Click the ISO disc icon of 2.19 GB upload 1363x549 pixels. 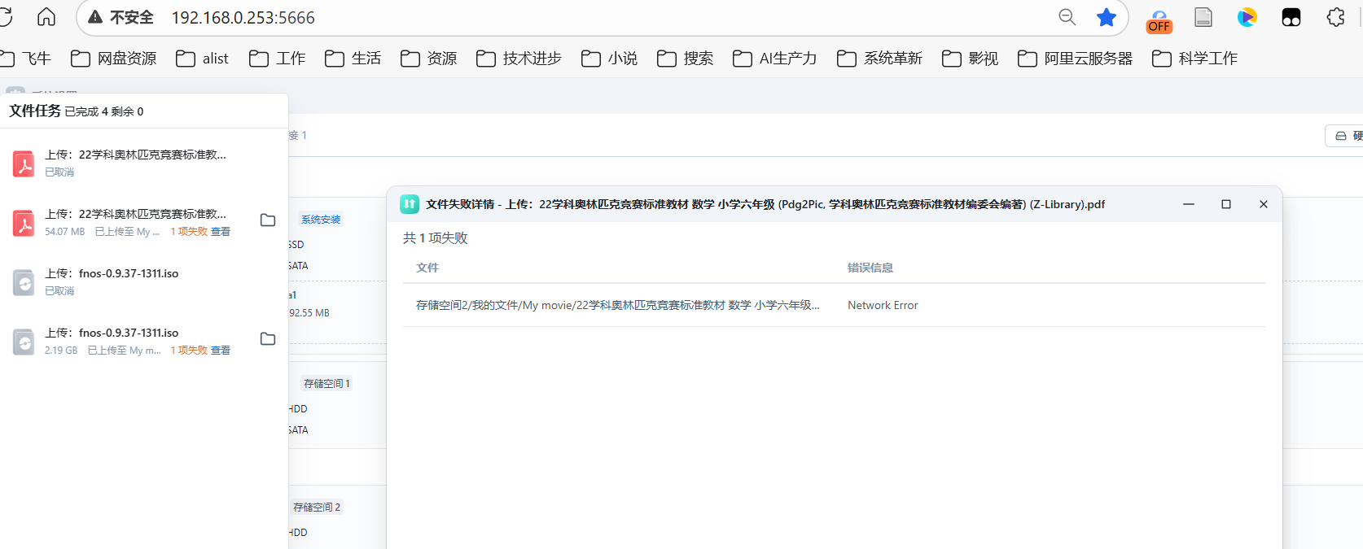click(24, 342)
